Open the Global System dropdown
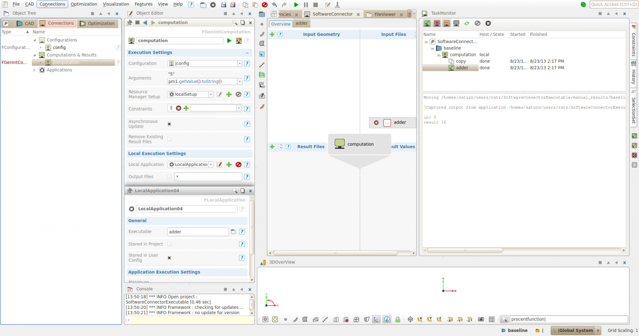This screenshot has width=639, height=336. (598, 330)
